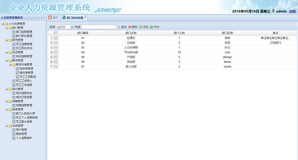Open the 条目 combo box dropdown

coord(72,27)
